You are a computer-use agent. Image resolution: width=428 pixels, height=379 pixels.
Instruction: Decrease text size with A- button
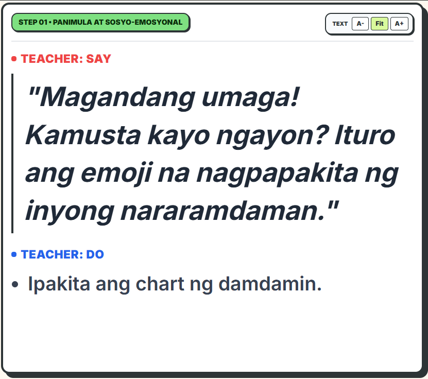pyautogui.click(x=360, y=24)
